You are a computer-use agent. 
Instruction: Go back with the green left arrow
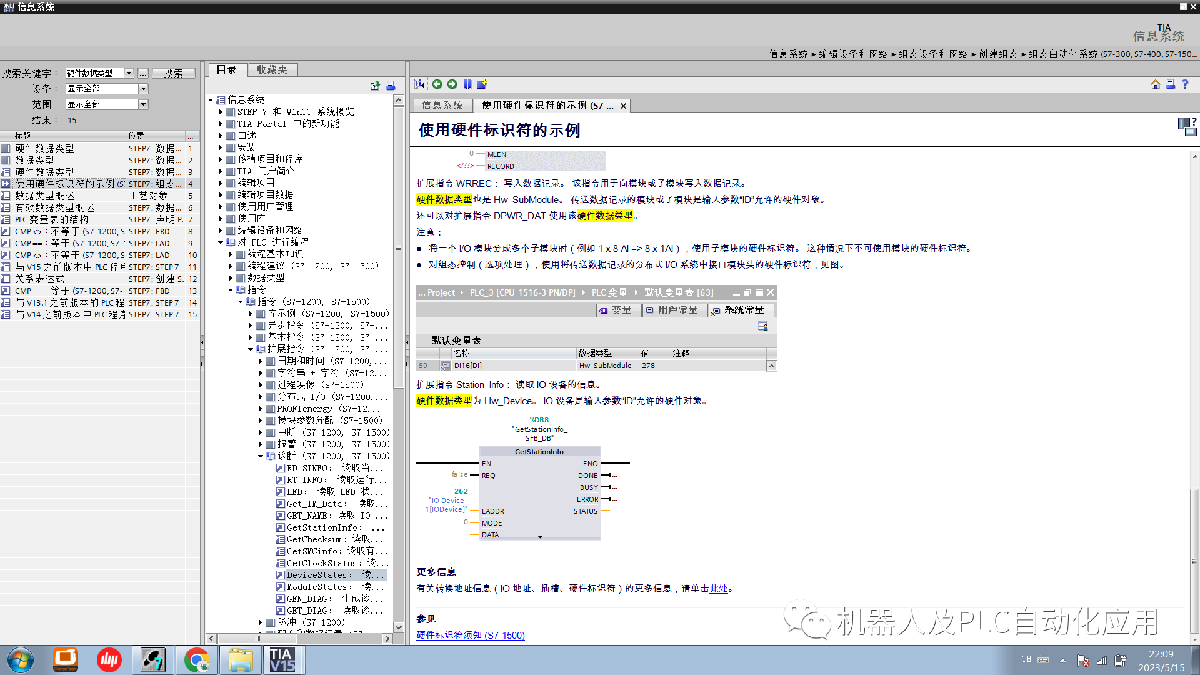pos(437,84)
